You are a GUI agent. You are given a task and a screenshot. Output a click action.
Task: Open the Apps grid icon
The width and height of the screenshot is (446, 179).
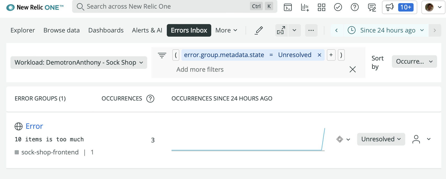(321, 7)
